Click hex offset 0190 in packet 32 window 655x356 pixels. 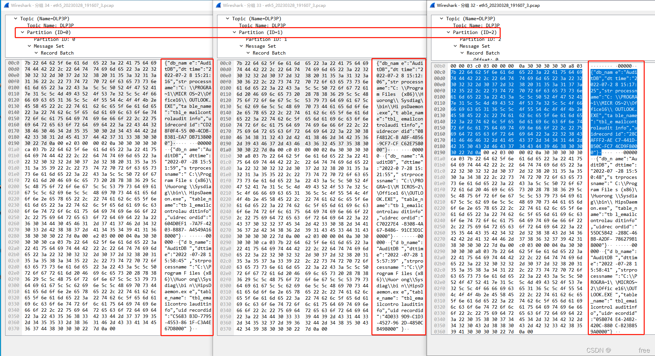pos(440,152)
